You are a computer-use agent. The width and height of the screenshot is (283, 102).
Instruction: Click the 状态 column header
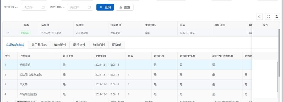[26, 25]
